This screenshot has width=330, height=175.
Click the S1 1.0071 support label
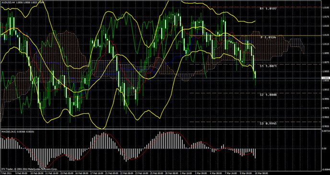pyautogui.click(x=268, y=66)
